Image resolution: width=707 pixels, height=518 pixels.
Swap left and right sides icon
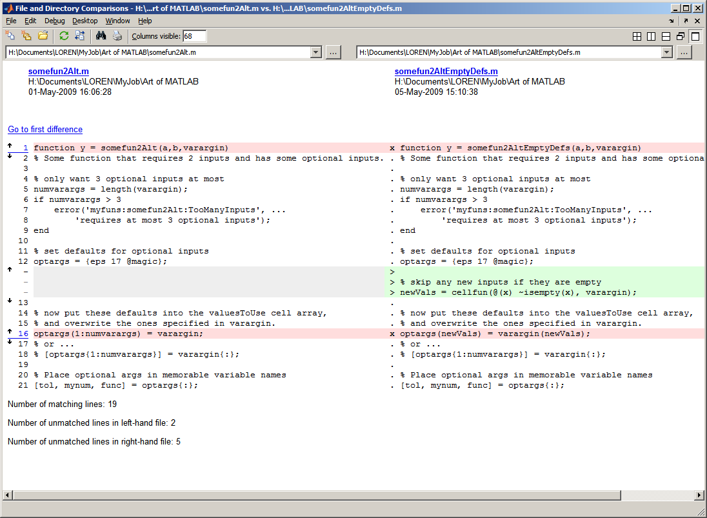79,36
